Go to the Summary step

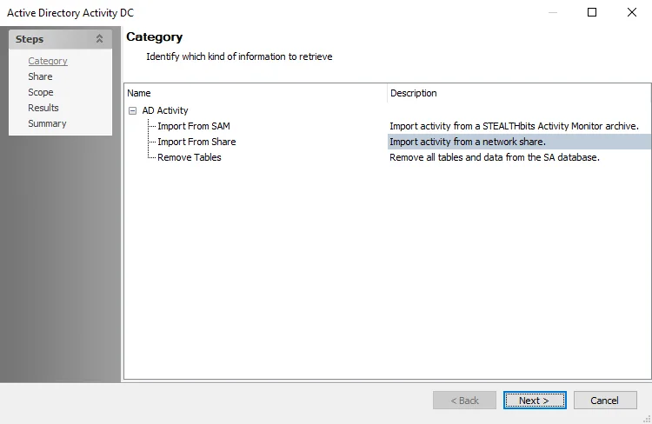47,123
